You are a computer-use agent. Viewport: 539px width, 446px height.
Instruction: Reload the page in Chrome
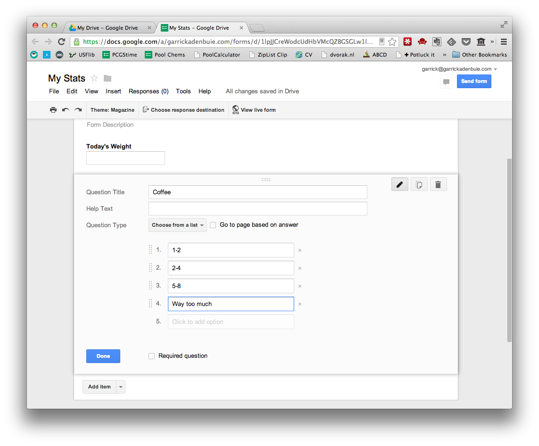[x=61, y=41]
